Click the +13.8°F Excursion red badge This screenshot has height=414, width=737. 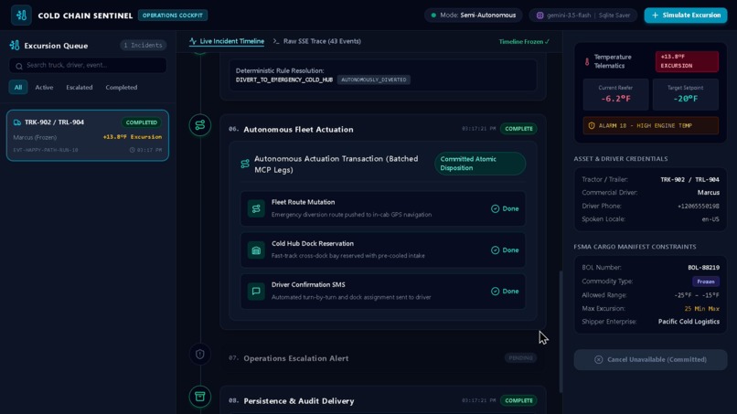pyautogui.click(x=687, y=61)
